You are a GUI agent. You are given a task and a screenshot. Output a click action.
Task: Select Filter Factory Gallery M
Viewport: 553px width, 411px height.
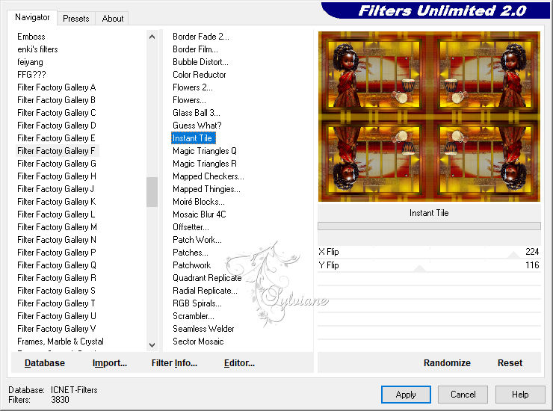click(x=57, y=227)
